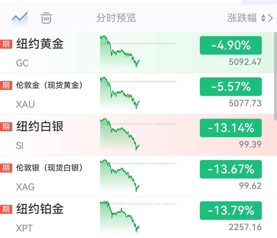This screenshot has height=238, width=277.
Task: Click the futures badge next to 纽约黄金
Action: click(x=6, y=44)
